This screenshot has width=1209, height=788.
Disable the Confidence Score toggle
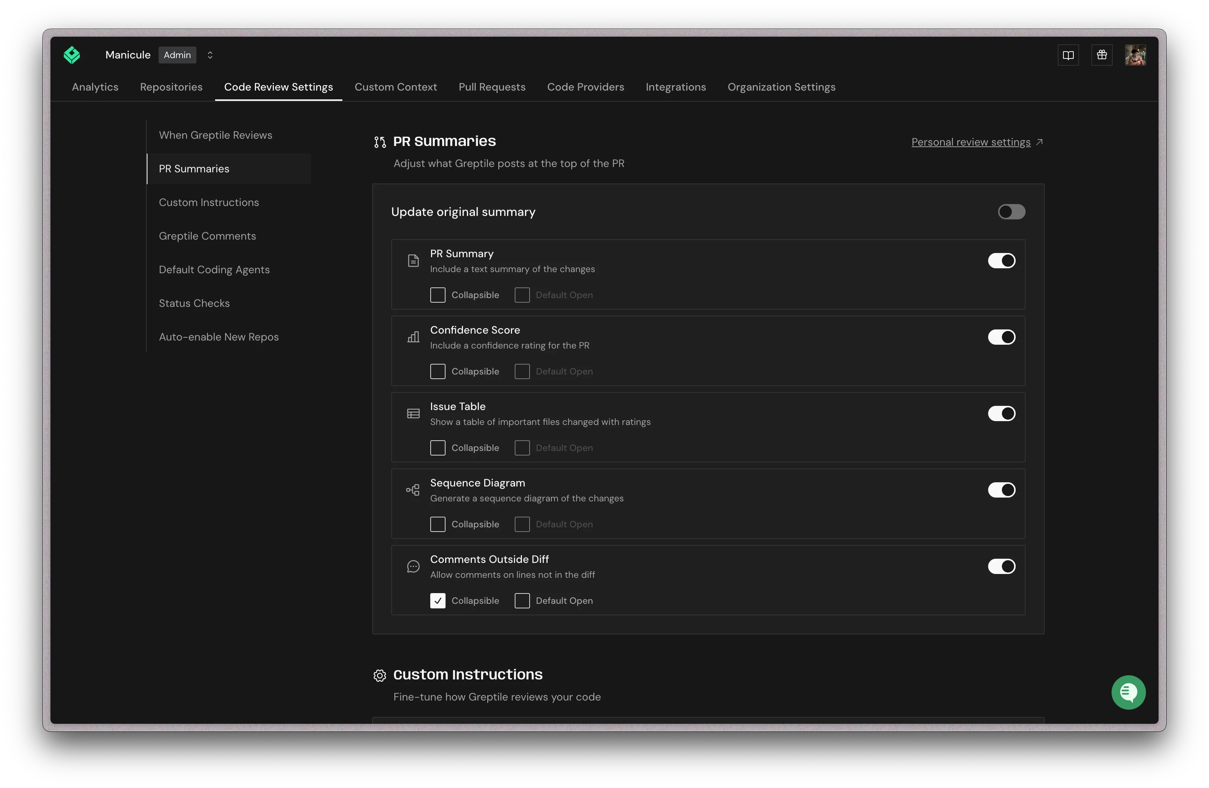click(x=1001, y=337)
